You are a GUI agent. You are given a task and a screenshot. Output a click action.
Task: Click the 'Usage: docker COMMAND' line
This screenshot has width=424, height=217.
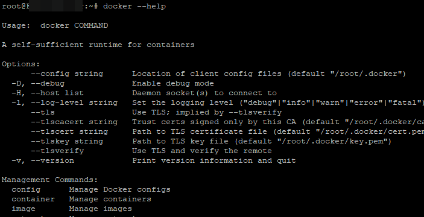tap(55, 25)
